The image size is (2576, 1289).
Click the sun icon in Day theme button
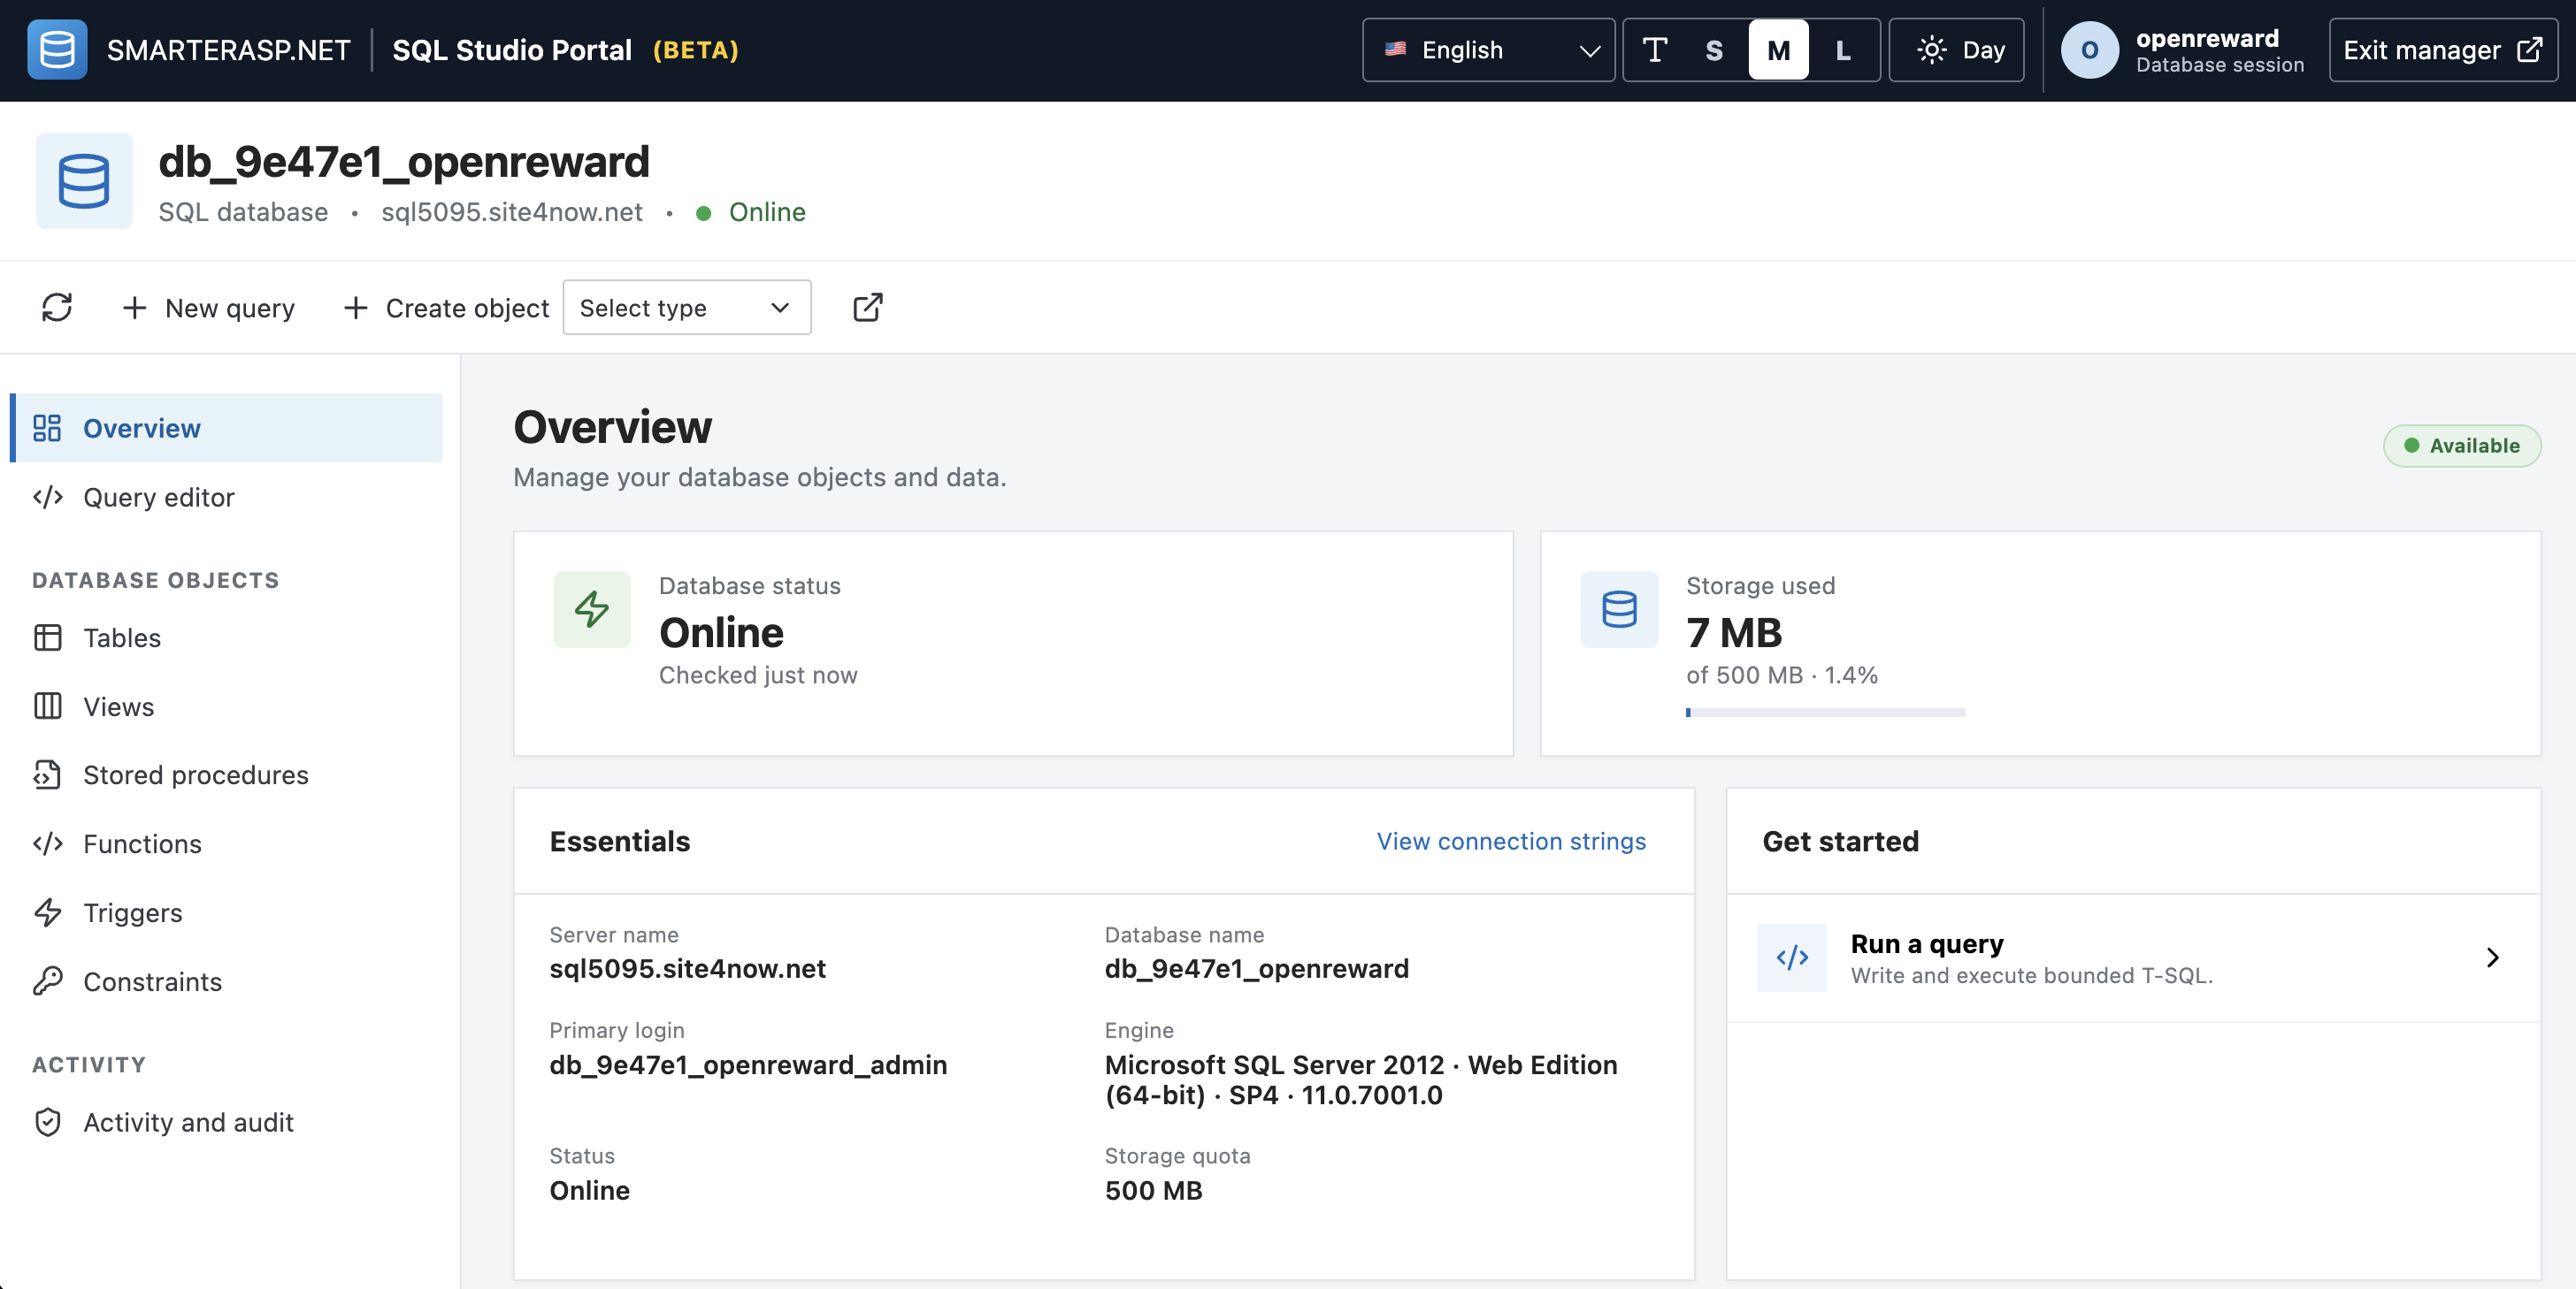click(1931, 50)
